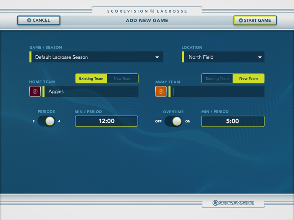Screen dimensions: 294x220
Task: Click the Start Game button
Action: [x=255, y=20]
